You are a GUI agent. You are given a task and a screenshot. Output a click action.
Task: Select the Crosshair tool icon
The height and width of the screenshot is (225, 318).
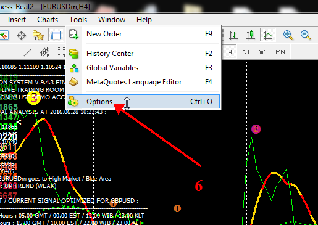coord(21,35)
